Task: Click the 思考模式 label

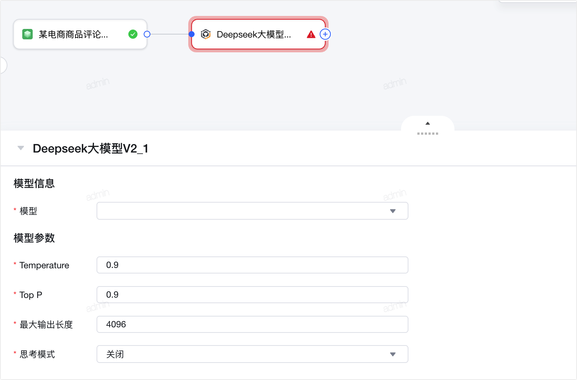Action: [x=37, y=354]
